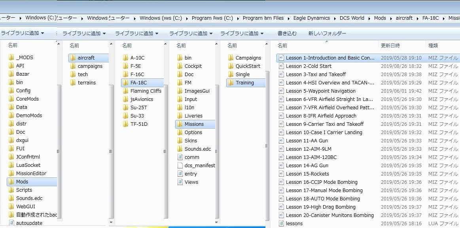The width and height of the screenshot is (460, 228).
Task: Expand the breadcrumb arrow after aircraft
Action: (x=417, y=18)
